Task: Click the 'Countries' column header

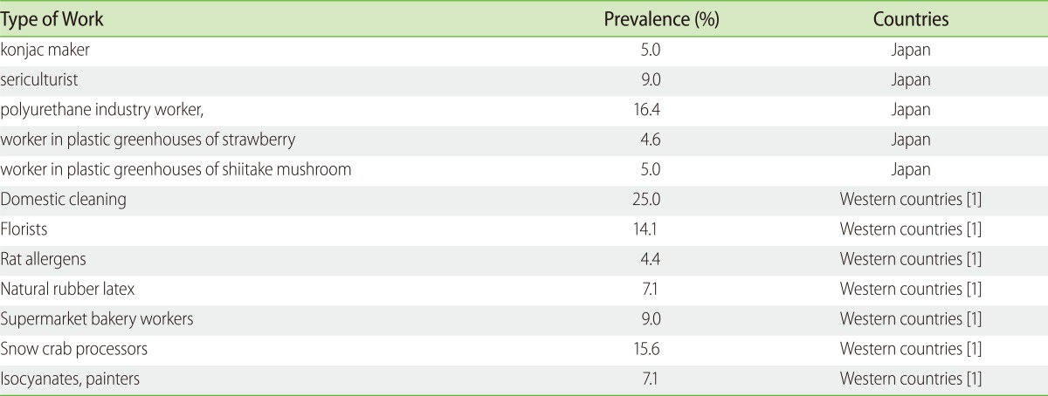Action: coord(911,19)
